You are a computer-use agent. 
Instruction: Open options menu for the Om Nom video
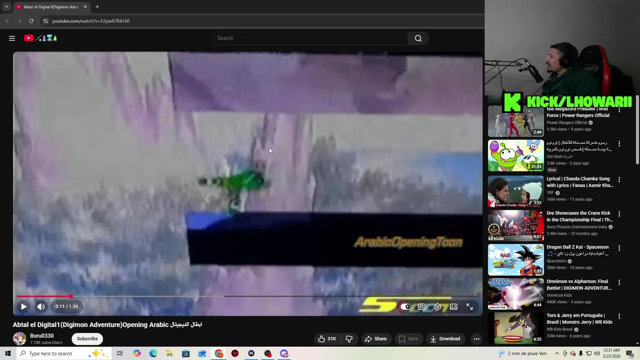coord(619,143)
